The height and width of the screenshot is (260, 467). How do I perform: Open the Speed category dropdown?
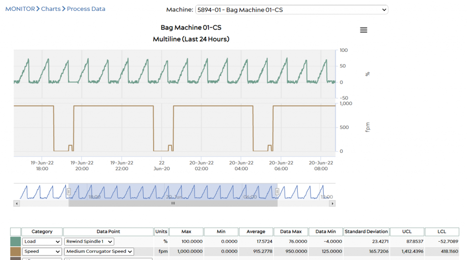tap(42, 251)
